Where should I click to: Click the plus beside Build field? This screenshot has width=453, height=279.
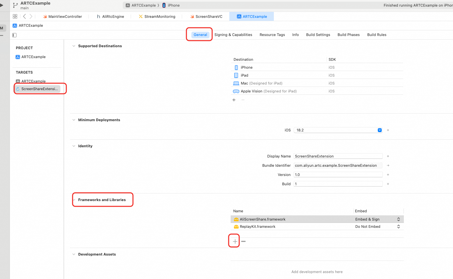coord(388,184)
